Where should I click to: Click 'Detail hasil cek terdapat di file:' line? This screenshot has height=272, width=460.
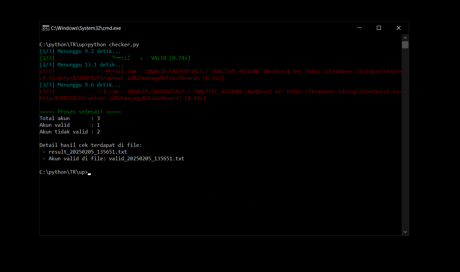click(91, 145)
